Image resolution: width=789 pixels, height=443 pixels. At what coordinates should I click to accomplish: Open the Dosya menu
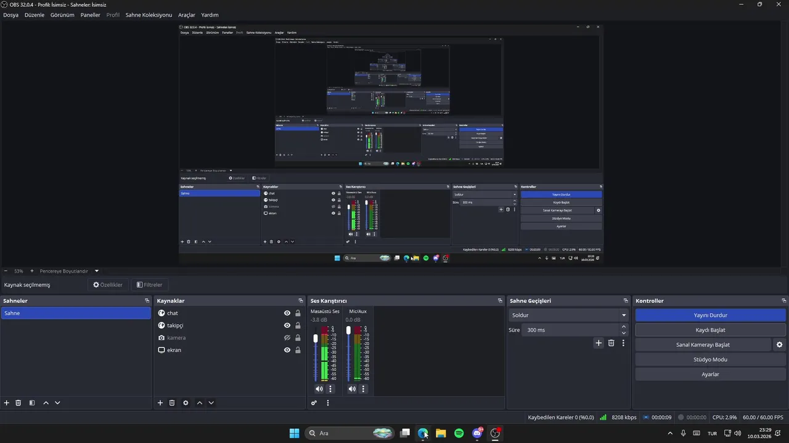pyautogui.click(x=11, y=15)
